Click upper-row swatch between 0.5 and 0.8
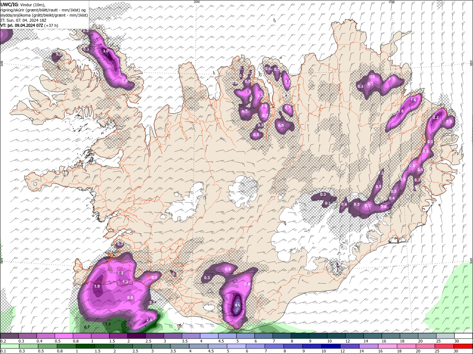This screenshot has height=354, width=473. click(64, 336)
